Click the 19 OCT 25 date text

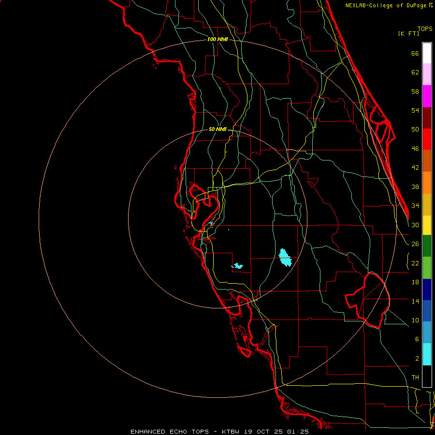[264, 432]
